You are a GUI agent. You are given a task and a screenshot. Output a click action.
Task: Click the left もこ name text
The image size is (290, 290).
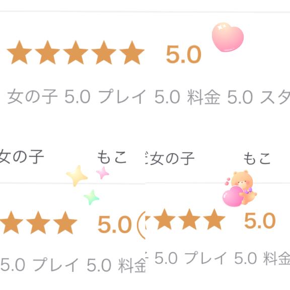click(x=112, y=157)
